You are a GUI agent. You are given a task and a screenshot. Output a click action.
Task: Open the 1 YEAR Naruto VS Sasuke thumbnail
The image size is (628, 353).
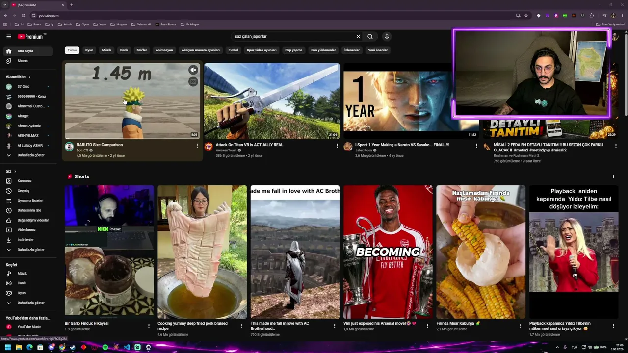[411, 101]
